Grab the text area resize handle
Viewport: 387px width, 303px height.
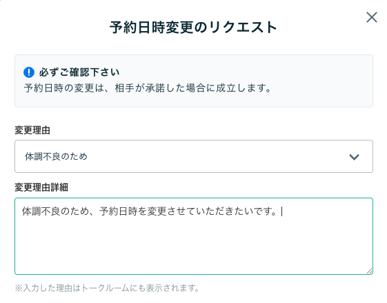coord(369,271)
